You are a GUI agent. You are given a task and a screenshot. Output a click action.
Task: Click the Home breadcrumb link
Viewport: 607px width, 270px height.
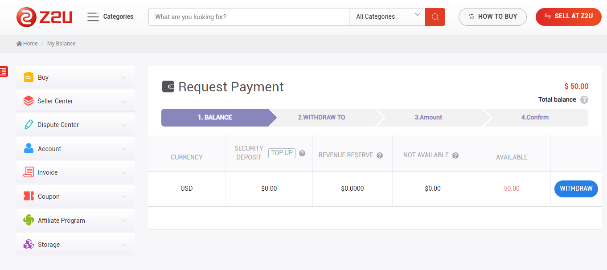click(x=27, y=44)
